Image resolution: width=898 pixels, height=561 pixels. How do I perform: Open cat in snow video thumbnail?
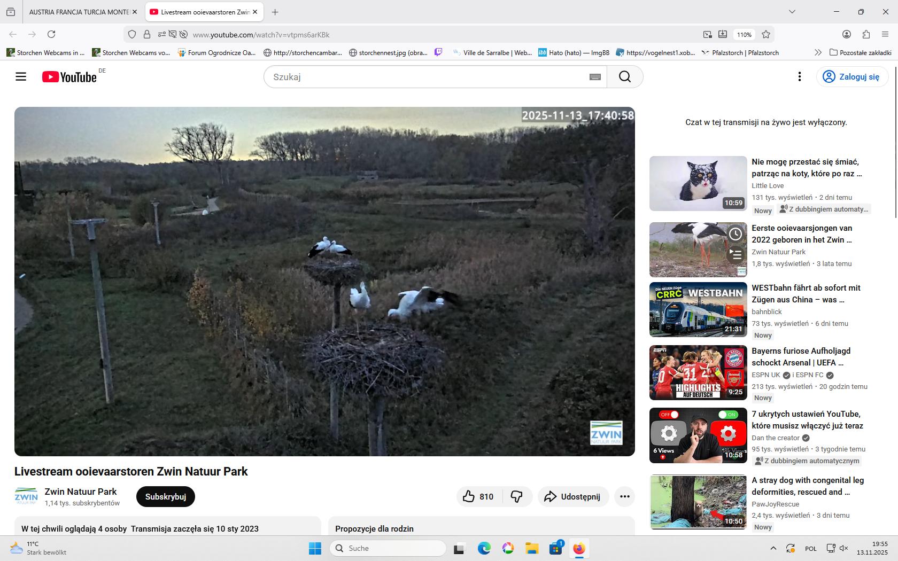[698, 183]
